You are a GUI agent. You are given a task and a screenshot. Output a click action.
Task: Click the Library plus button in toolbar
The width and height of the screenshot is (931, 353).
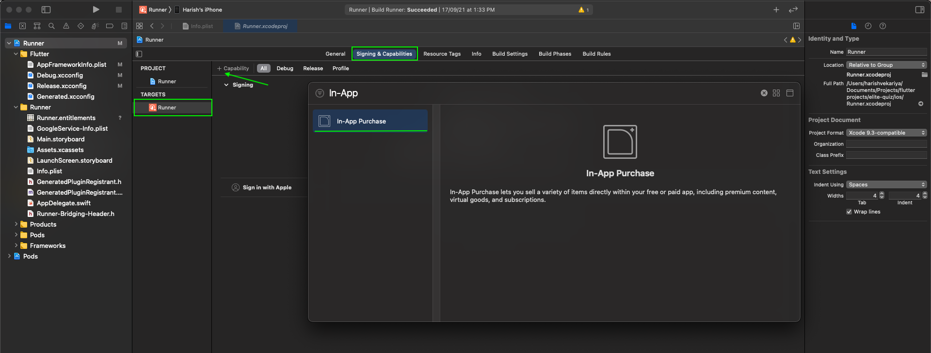tap(776, 10)
